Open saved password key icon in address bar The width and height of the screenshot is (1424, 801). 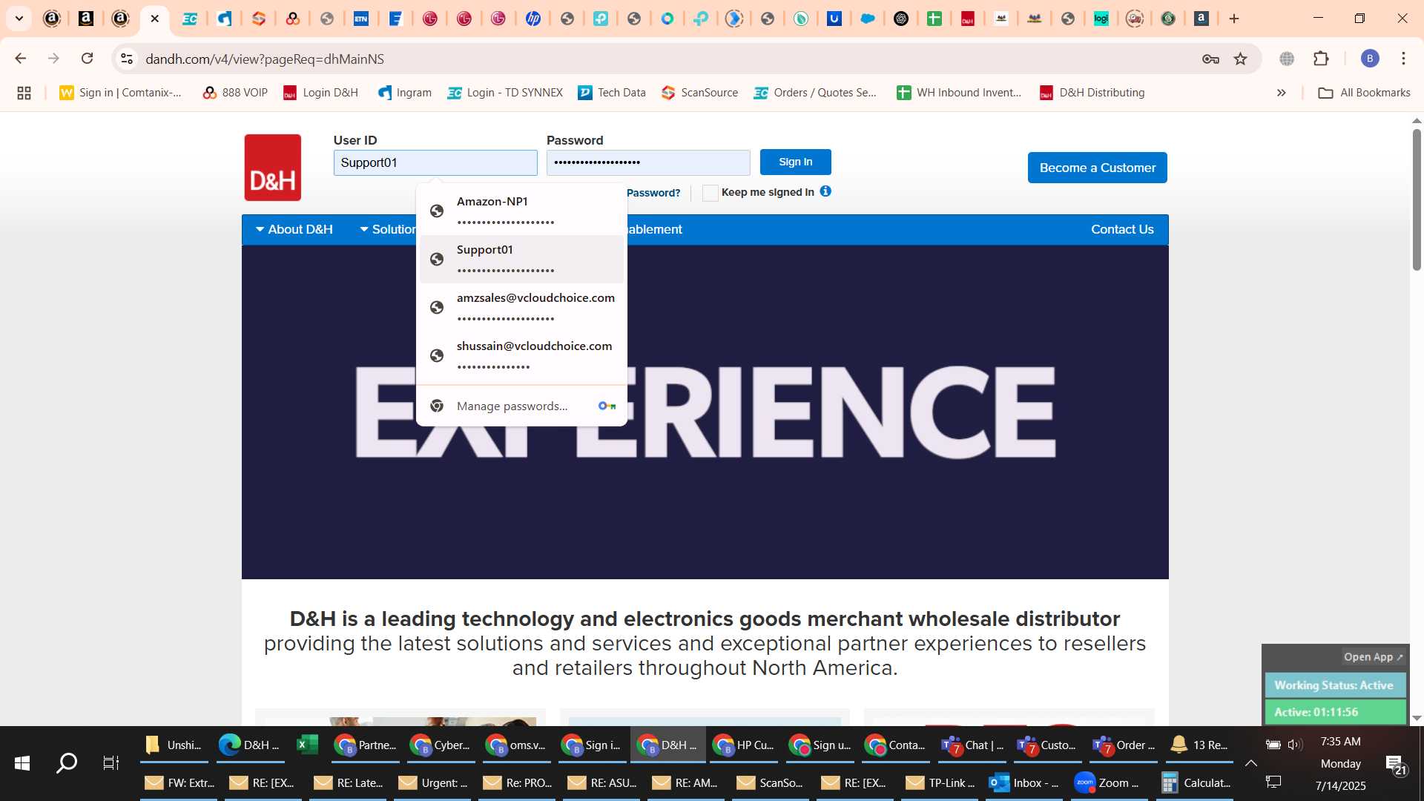pyautogui.click(x=1210, y=59)
